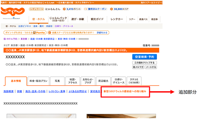The height and width of the screenshot is (119, 198).
Task: Switch to 地図・アクセス tab
Action: point(73,81)
